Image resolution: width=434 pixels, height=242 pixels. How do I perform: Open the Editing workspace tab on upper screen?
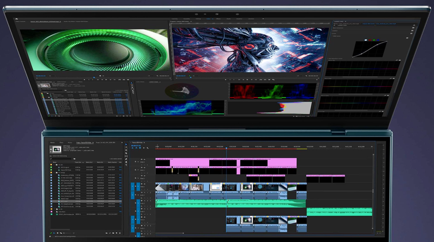pyautogui.click(x=198, y=19)
